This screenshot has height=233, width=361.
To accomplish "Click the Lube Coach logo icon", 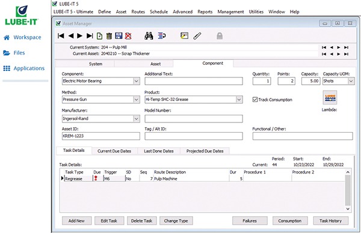I will (x=330, y=98).
